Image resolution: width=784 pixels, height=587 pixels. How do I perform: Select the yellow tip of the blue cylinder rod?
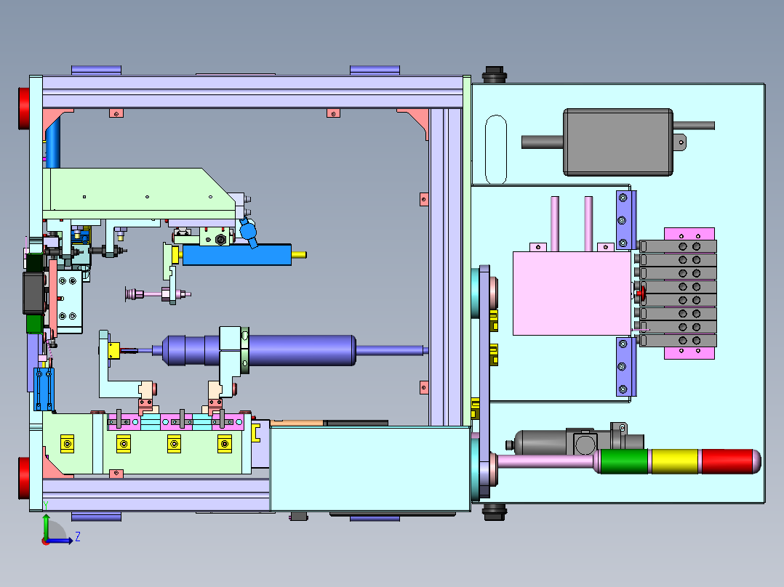298,255
